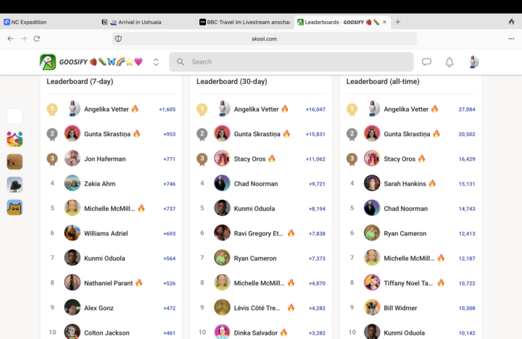Switch to the NC Expedition tab
This screenshot has height=339, width=522.
click(49, 22)
